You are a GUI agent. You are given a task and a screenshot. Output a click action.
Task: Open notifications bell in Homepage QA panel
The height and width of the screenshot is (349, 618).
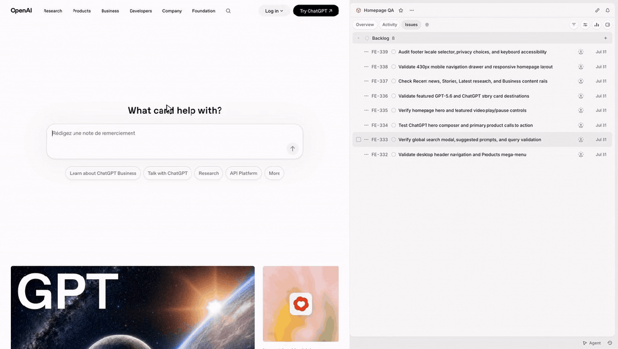point(608,10)
